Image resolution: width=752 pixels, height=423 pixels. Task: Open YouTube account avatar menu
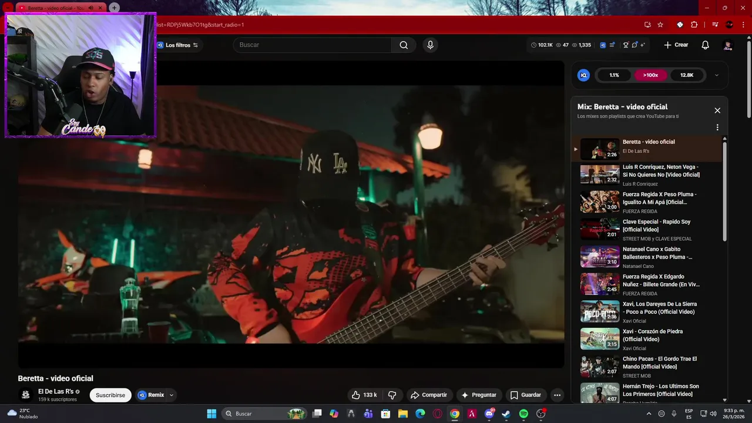[728, 45]
